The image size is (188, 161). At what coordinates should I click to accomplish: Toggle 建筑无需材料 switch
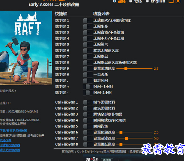(87, 108)
